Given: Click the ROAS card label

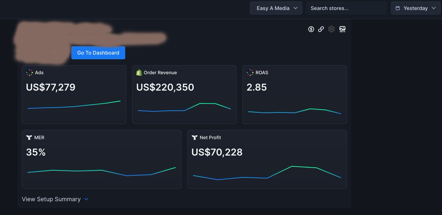Looking at the screenshot, I should 262,73.
